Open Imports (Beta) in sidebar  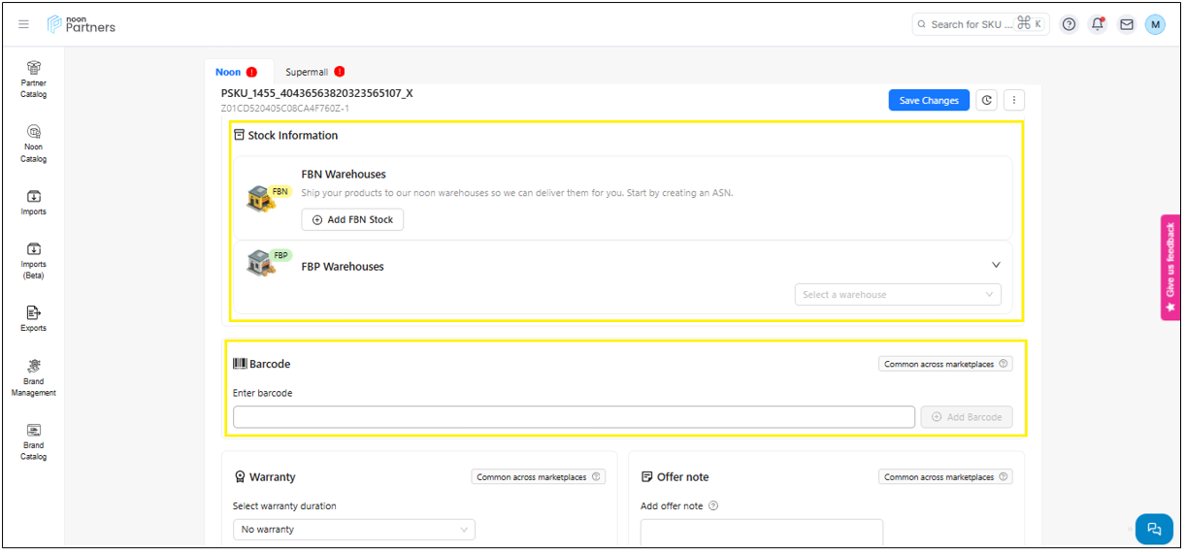pos(34,260)
